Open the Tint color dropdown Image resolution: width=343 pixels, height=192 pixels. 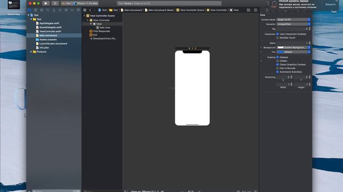(x=293, y=52)
